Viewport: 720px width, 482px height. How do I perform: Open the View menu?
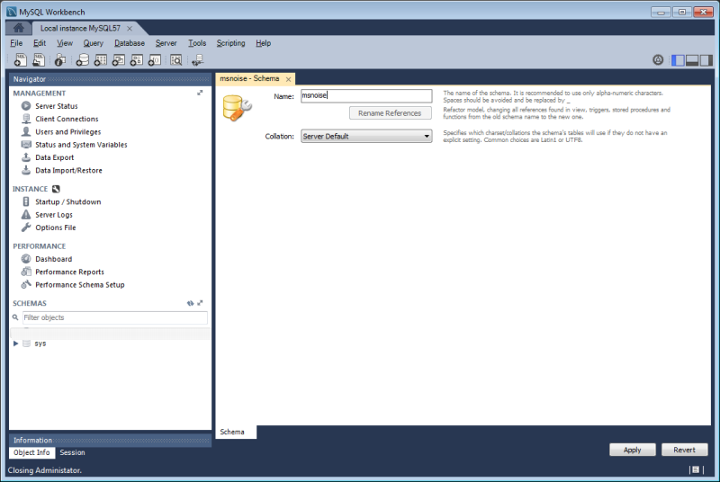(65, 43)
